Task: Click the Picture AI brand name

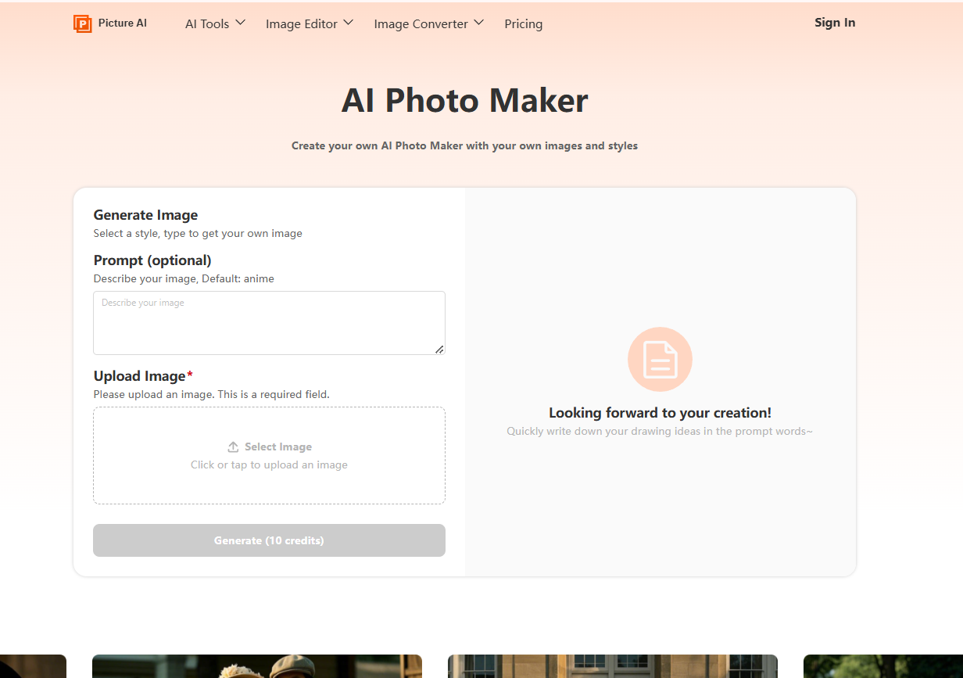Action: 123,23
